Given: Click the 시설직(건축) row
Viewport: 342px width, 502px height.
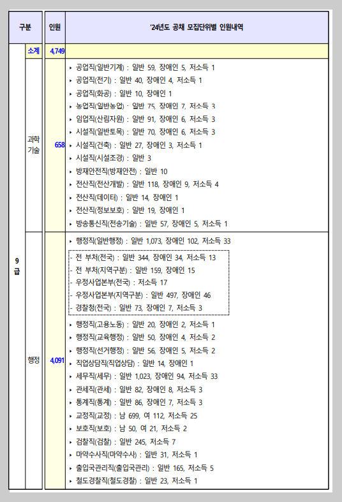Looking at the screenshot, I should [135, 145].
